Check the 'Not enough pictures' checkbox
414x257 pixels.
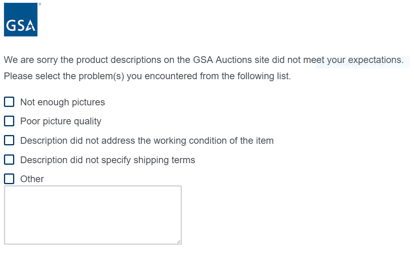(9, 102)
